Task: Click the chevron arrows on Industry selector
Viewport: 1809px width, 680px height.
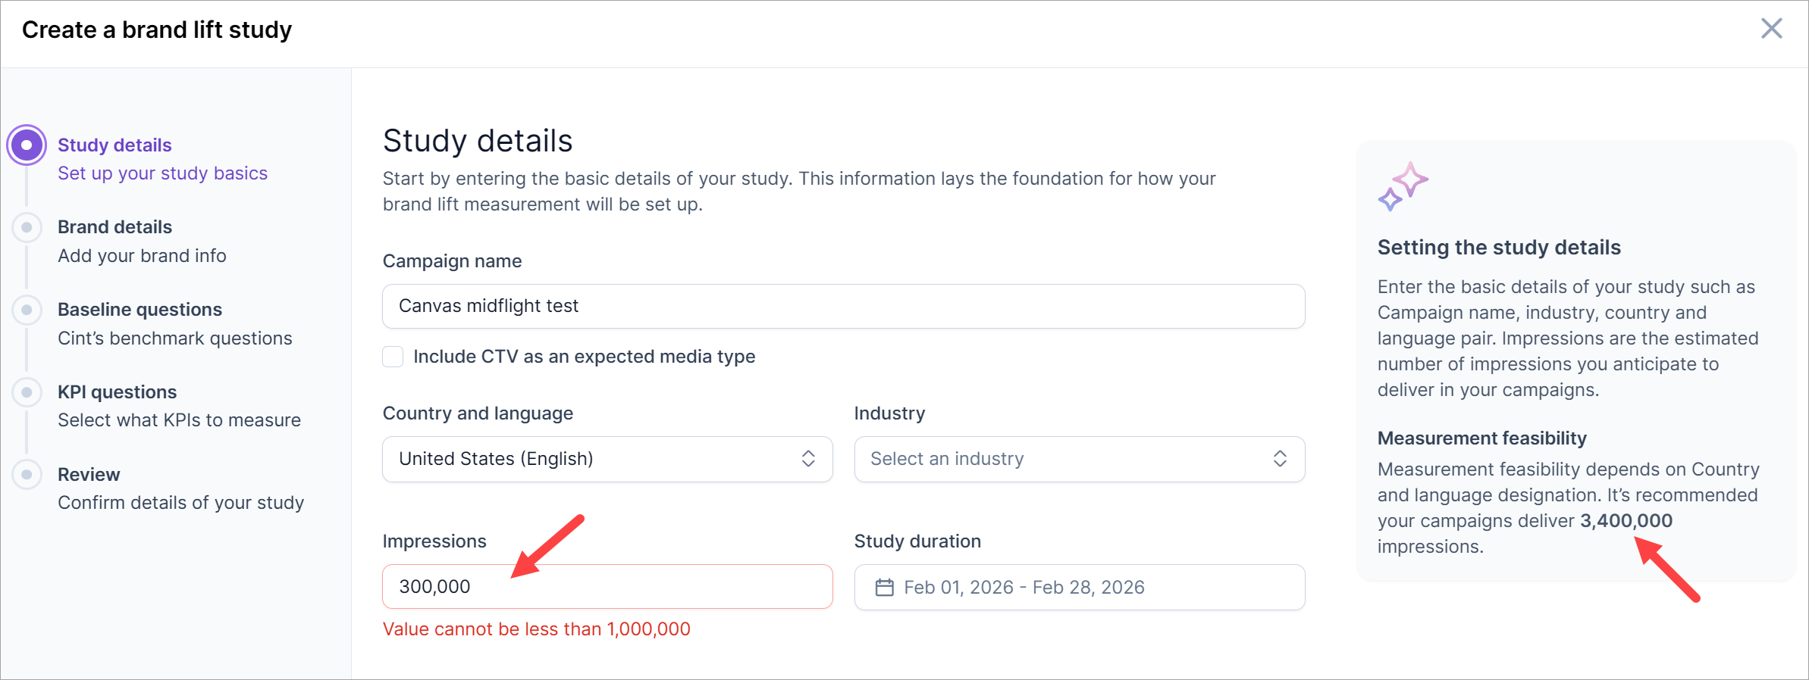Action: (1280, 459)
